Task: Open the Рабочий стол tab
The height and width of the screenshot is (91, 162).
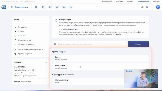Action: click(107, 2)
